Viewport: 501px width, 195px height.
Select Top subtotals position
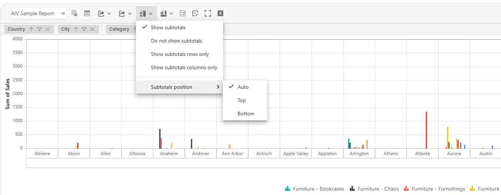click(x=245, y=100)
